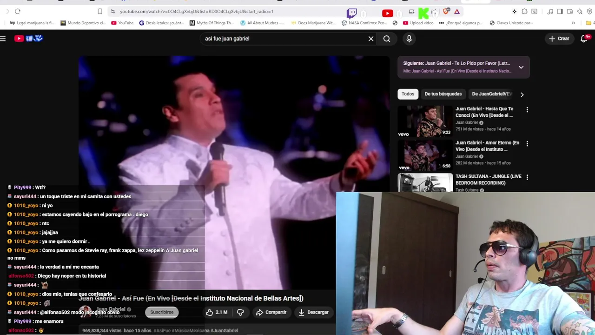Open options menu for 'Hasta Que Te Conocí'

point(527,110)
